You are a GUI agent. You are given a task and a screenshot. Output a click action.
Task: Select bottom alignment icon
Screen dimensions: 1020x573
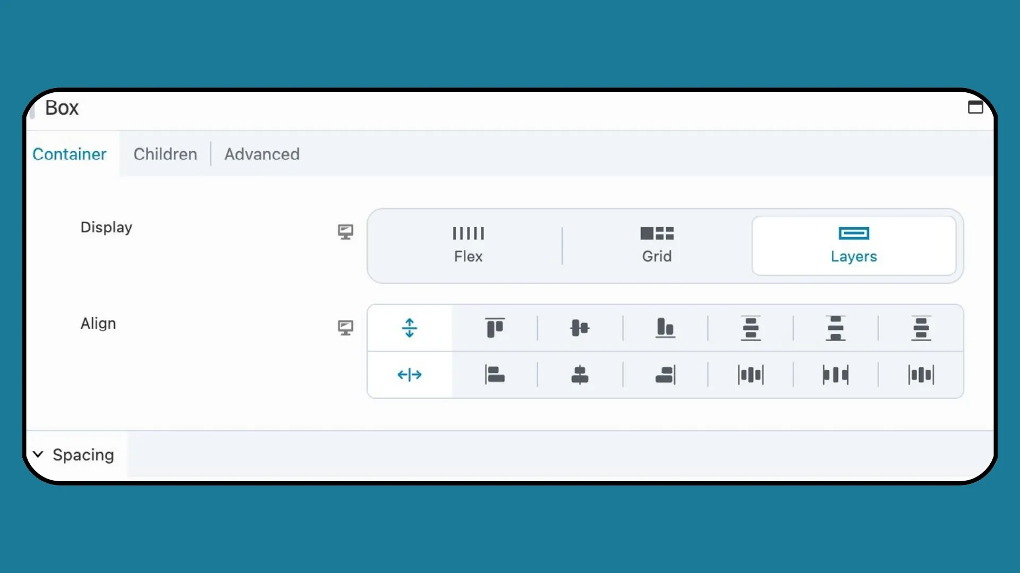coord(665,327)
